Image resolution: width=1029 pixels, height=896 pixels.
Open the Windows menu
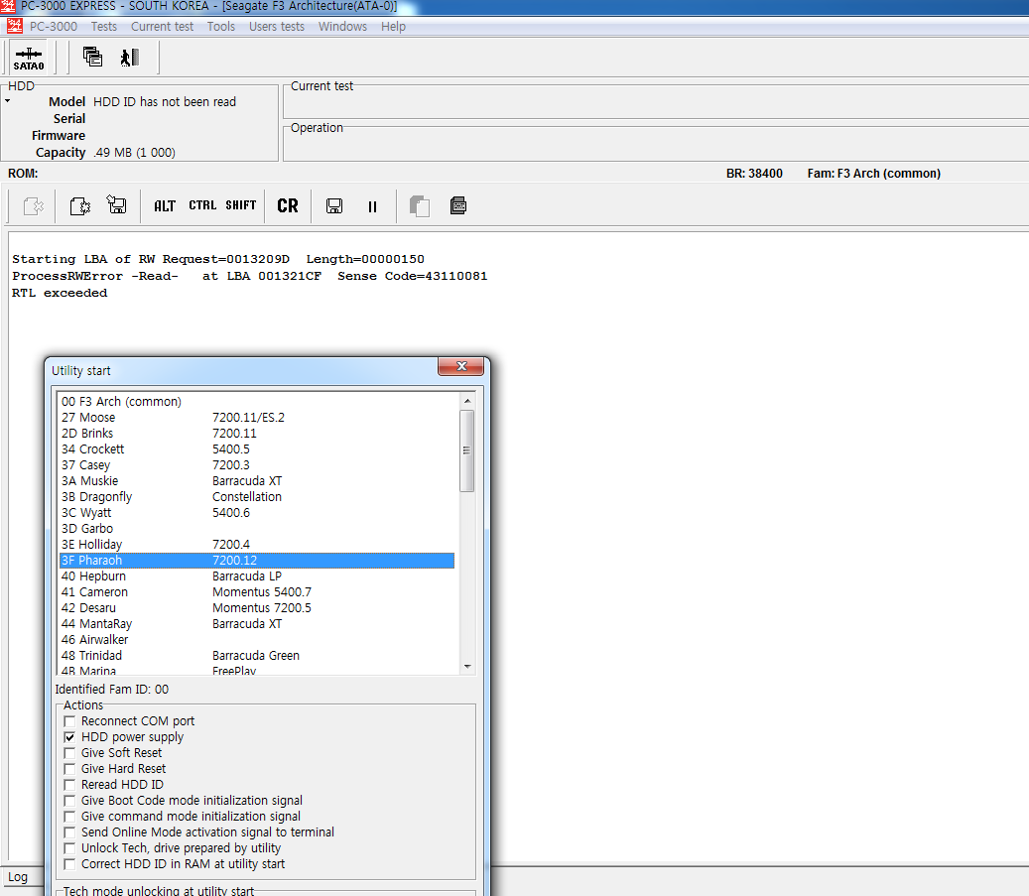[342, 26]
